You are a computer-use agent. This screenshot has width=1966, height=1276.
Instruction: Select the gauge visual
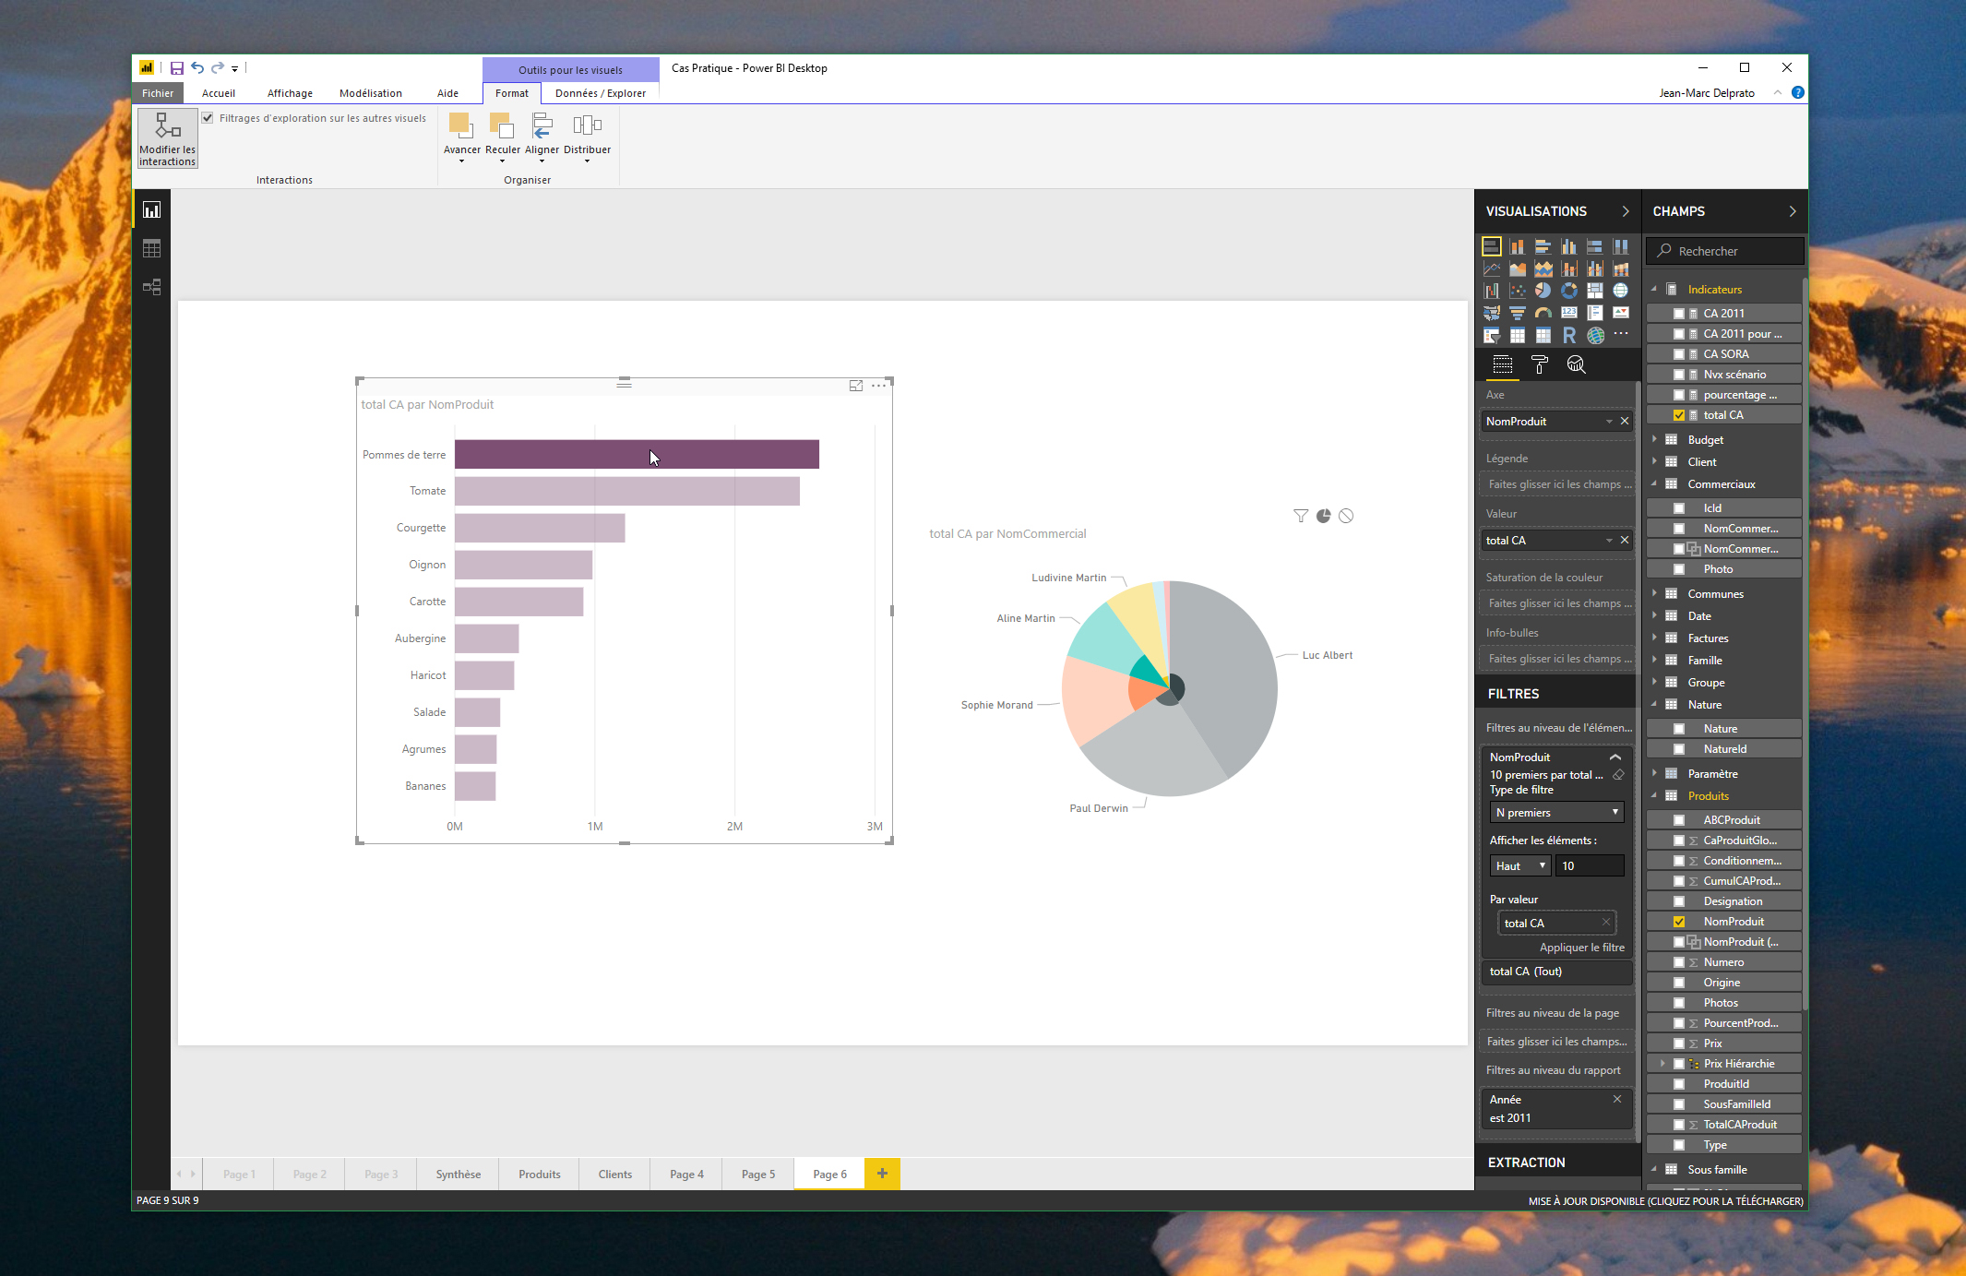tap(1543, 313)
